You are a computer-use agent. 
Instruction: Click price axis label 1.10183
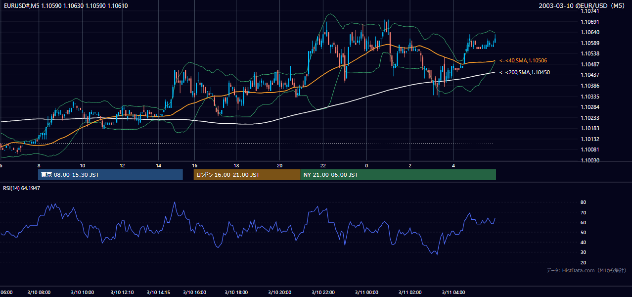[x=590, y=128]
